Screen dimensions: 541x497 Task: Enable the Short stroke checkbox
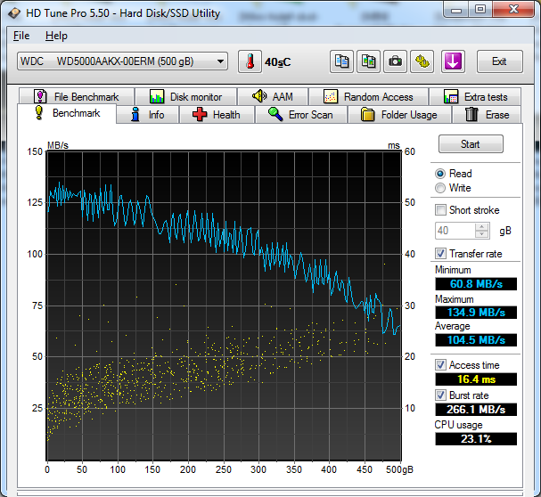tap(440, 210)
